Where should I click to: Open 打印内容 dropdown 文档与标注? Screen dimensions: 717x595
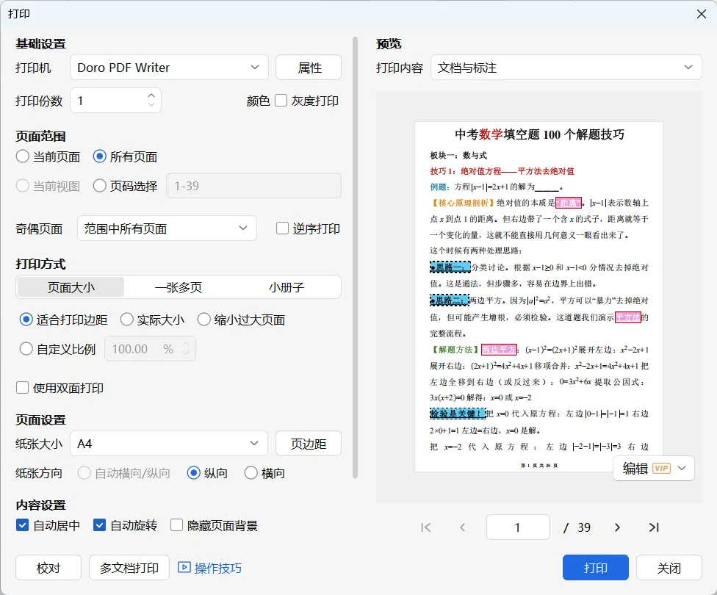pyautogui.click(x=566, y=68)
